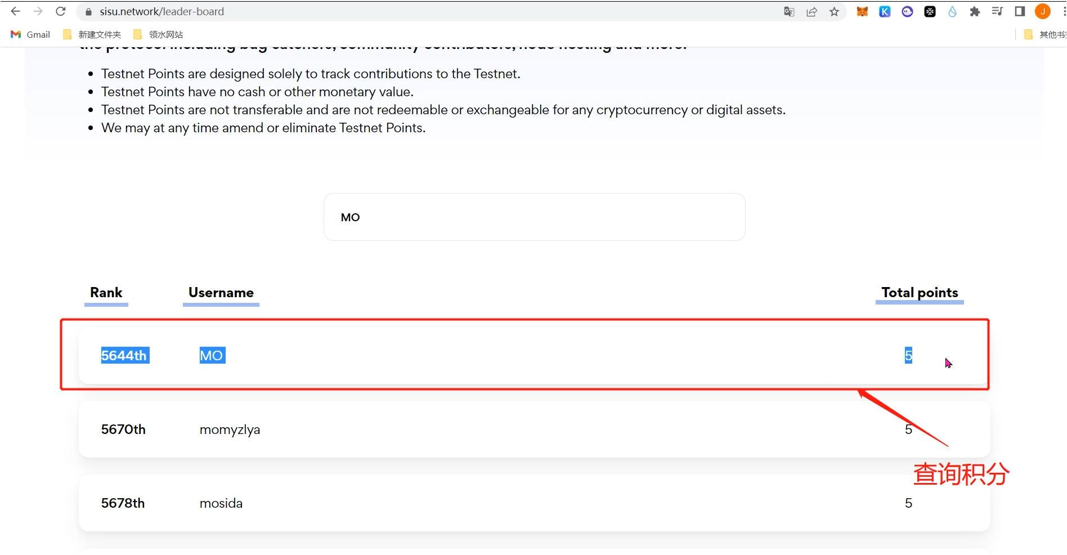Sort by Total points column header
1067x555 pixels.
920,293
